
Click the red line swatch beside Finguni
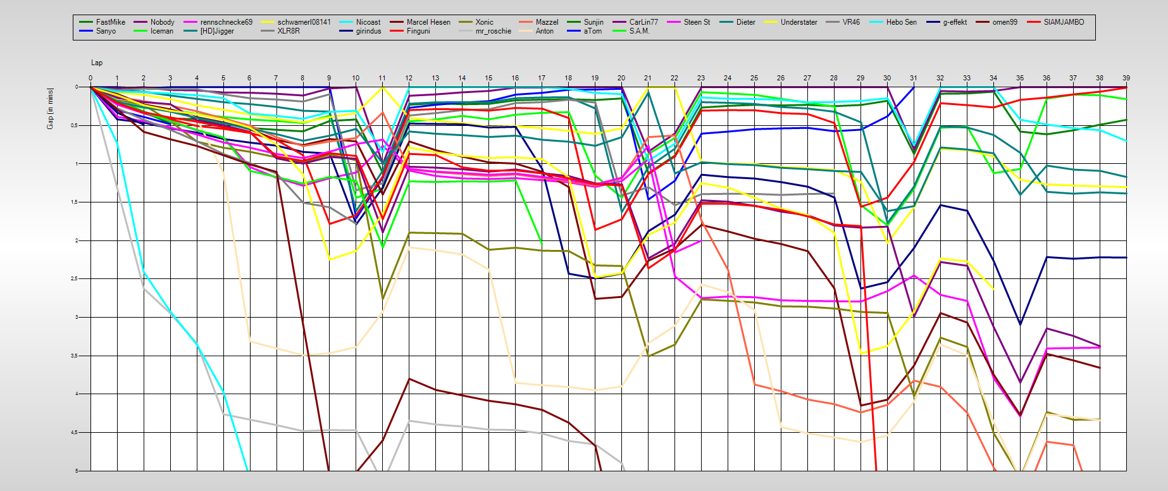point(396,31)
